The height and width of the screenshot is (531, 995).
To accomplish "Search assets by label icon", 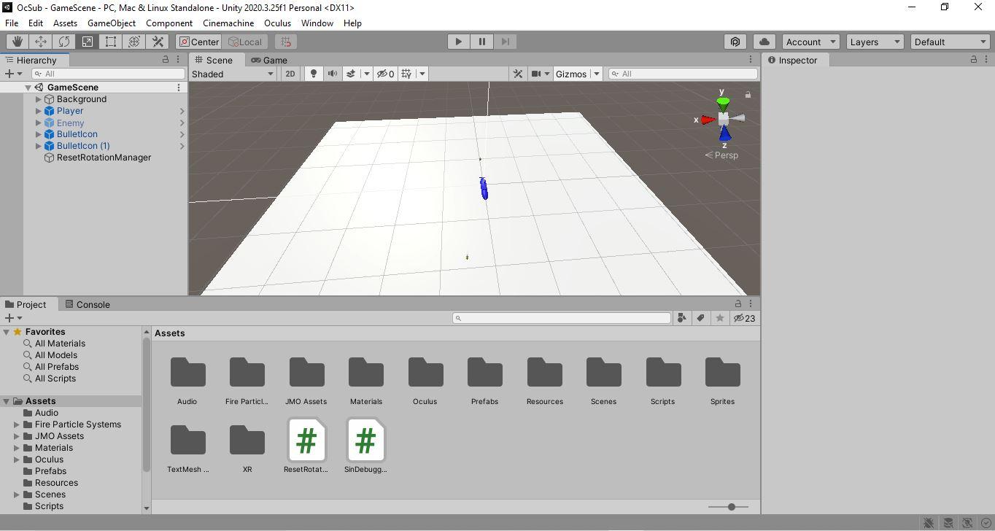I will click(x=700, y=318).
